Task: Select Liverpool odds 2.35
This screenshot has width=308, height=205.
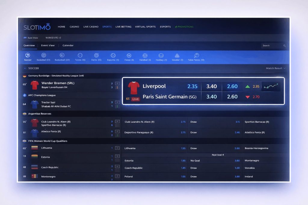Action: (x=192, y=86)
